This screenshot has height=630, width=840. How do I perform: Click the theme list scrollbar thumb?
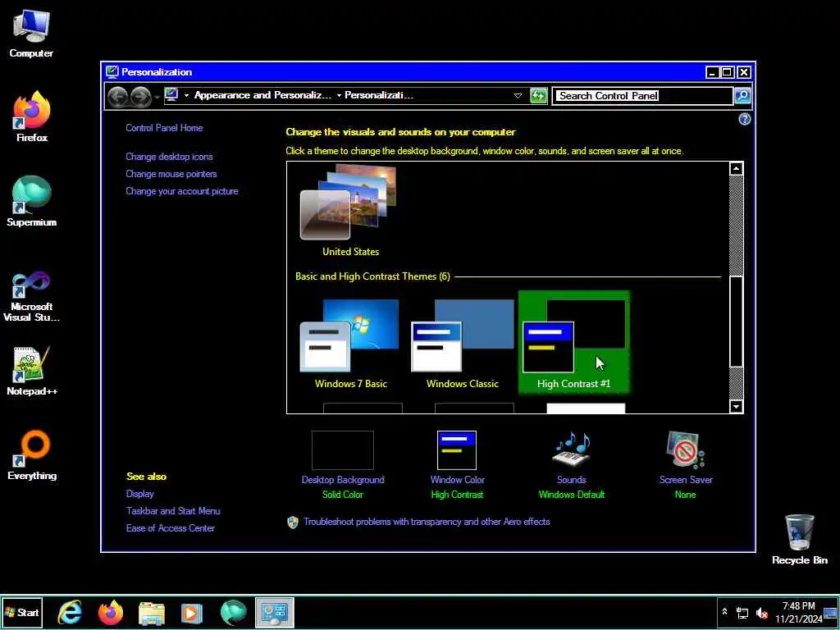737,322
